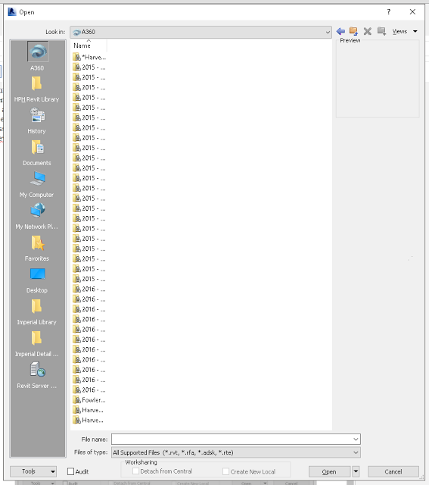Go to My Computer in places bar
This screenshot has width=429, height=485.
coord(37,179)
